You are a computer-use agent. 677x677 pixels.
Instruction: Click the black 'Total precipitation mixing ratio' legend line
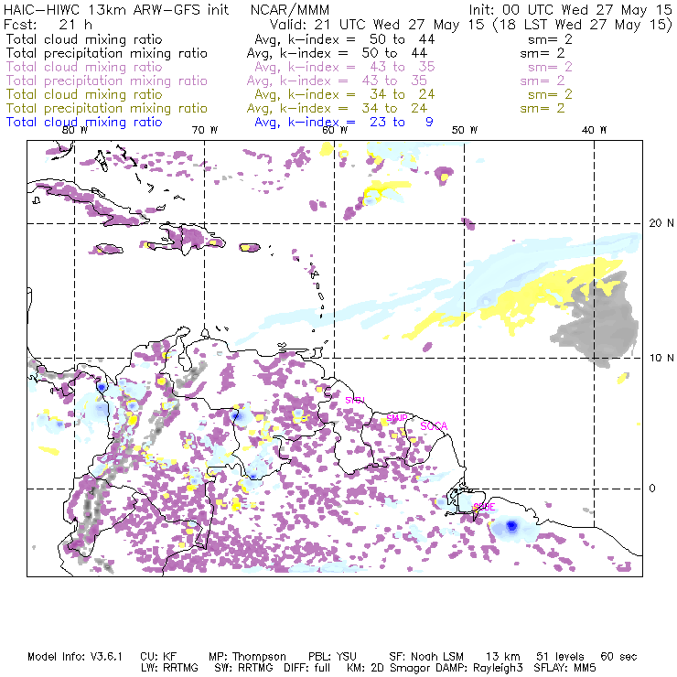click(107, 53)
